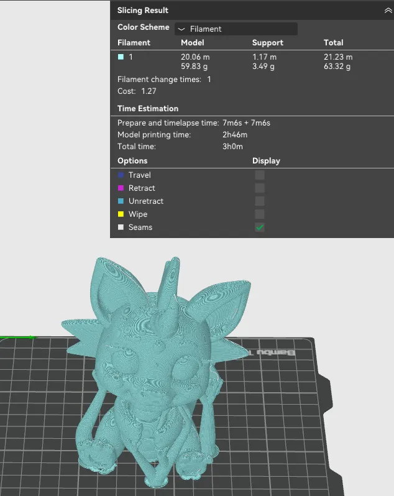The image size is (394, 496).
Task: Click the Unretract option label
Action: [146, 201]
